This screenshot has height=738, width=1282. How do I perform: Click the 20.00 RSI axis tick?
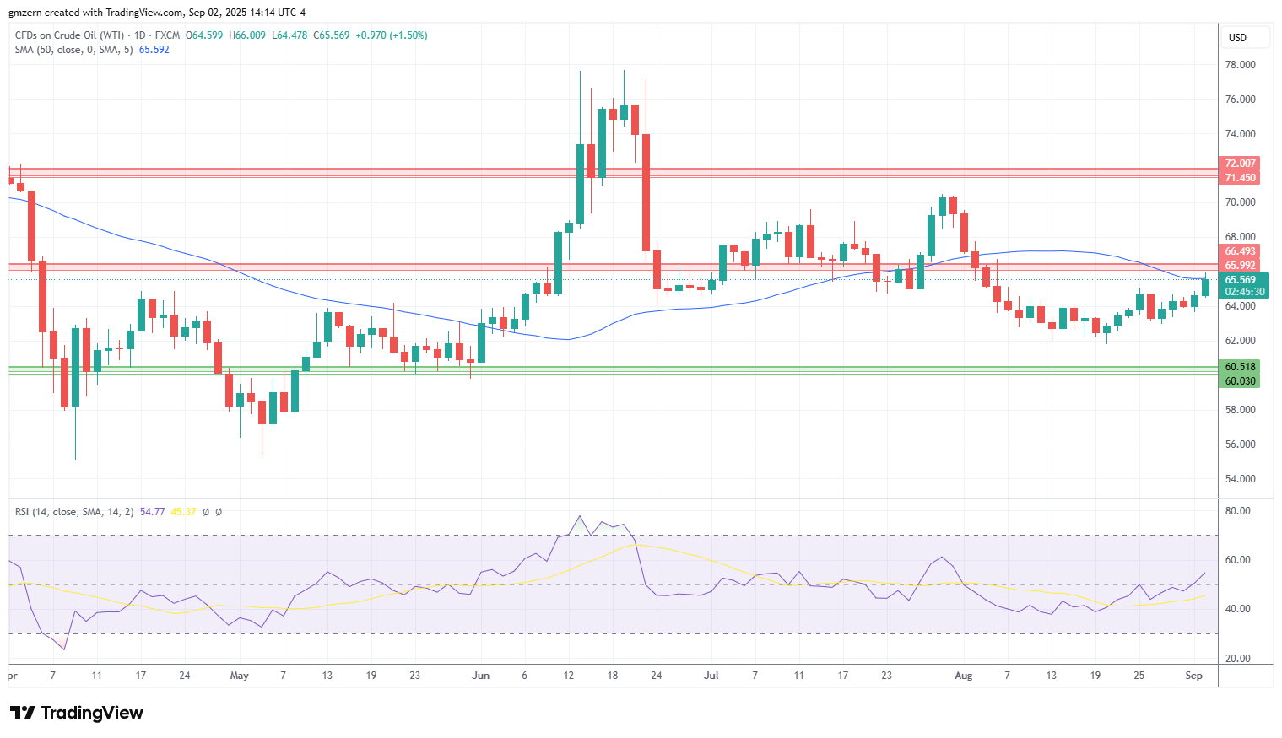1237,659
